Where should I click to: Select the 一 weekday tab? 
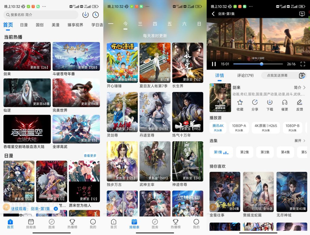(111, 24)
